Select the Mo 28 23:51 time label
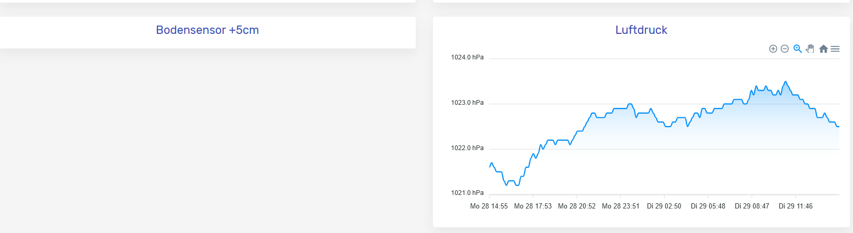 (621, 206)
